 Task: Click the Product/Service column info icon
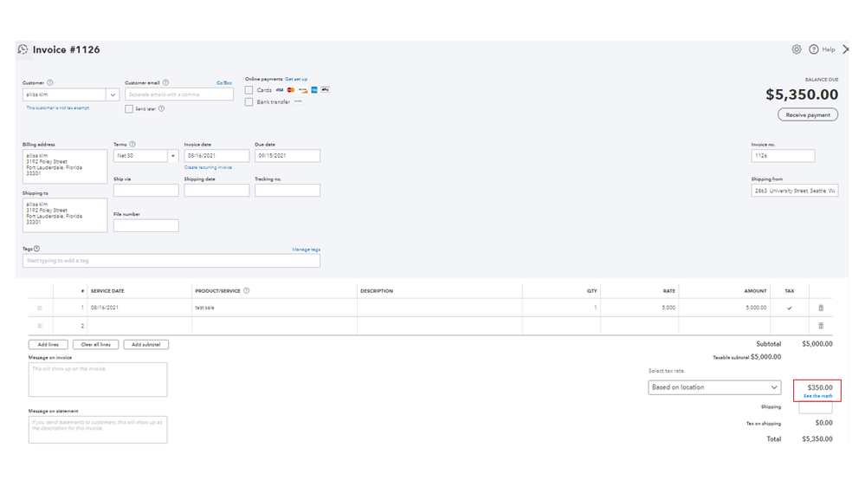click(x=247, y=291)
